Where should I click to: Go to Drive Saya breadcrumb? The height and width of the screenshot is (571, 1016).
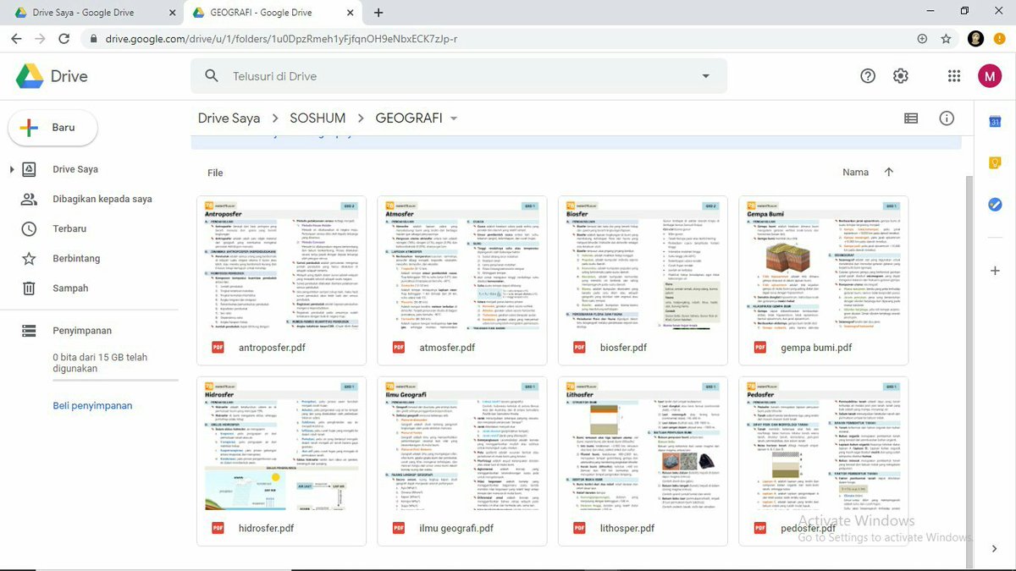229,118
